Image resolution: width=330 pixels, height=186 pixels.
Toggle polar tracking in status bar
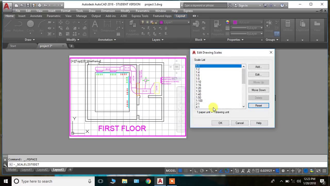click(202, 171)
